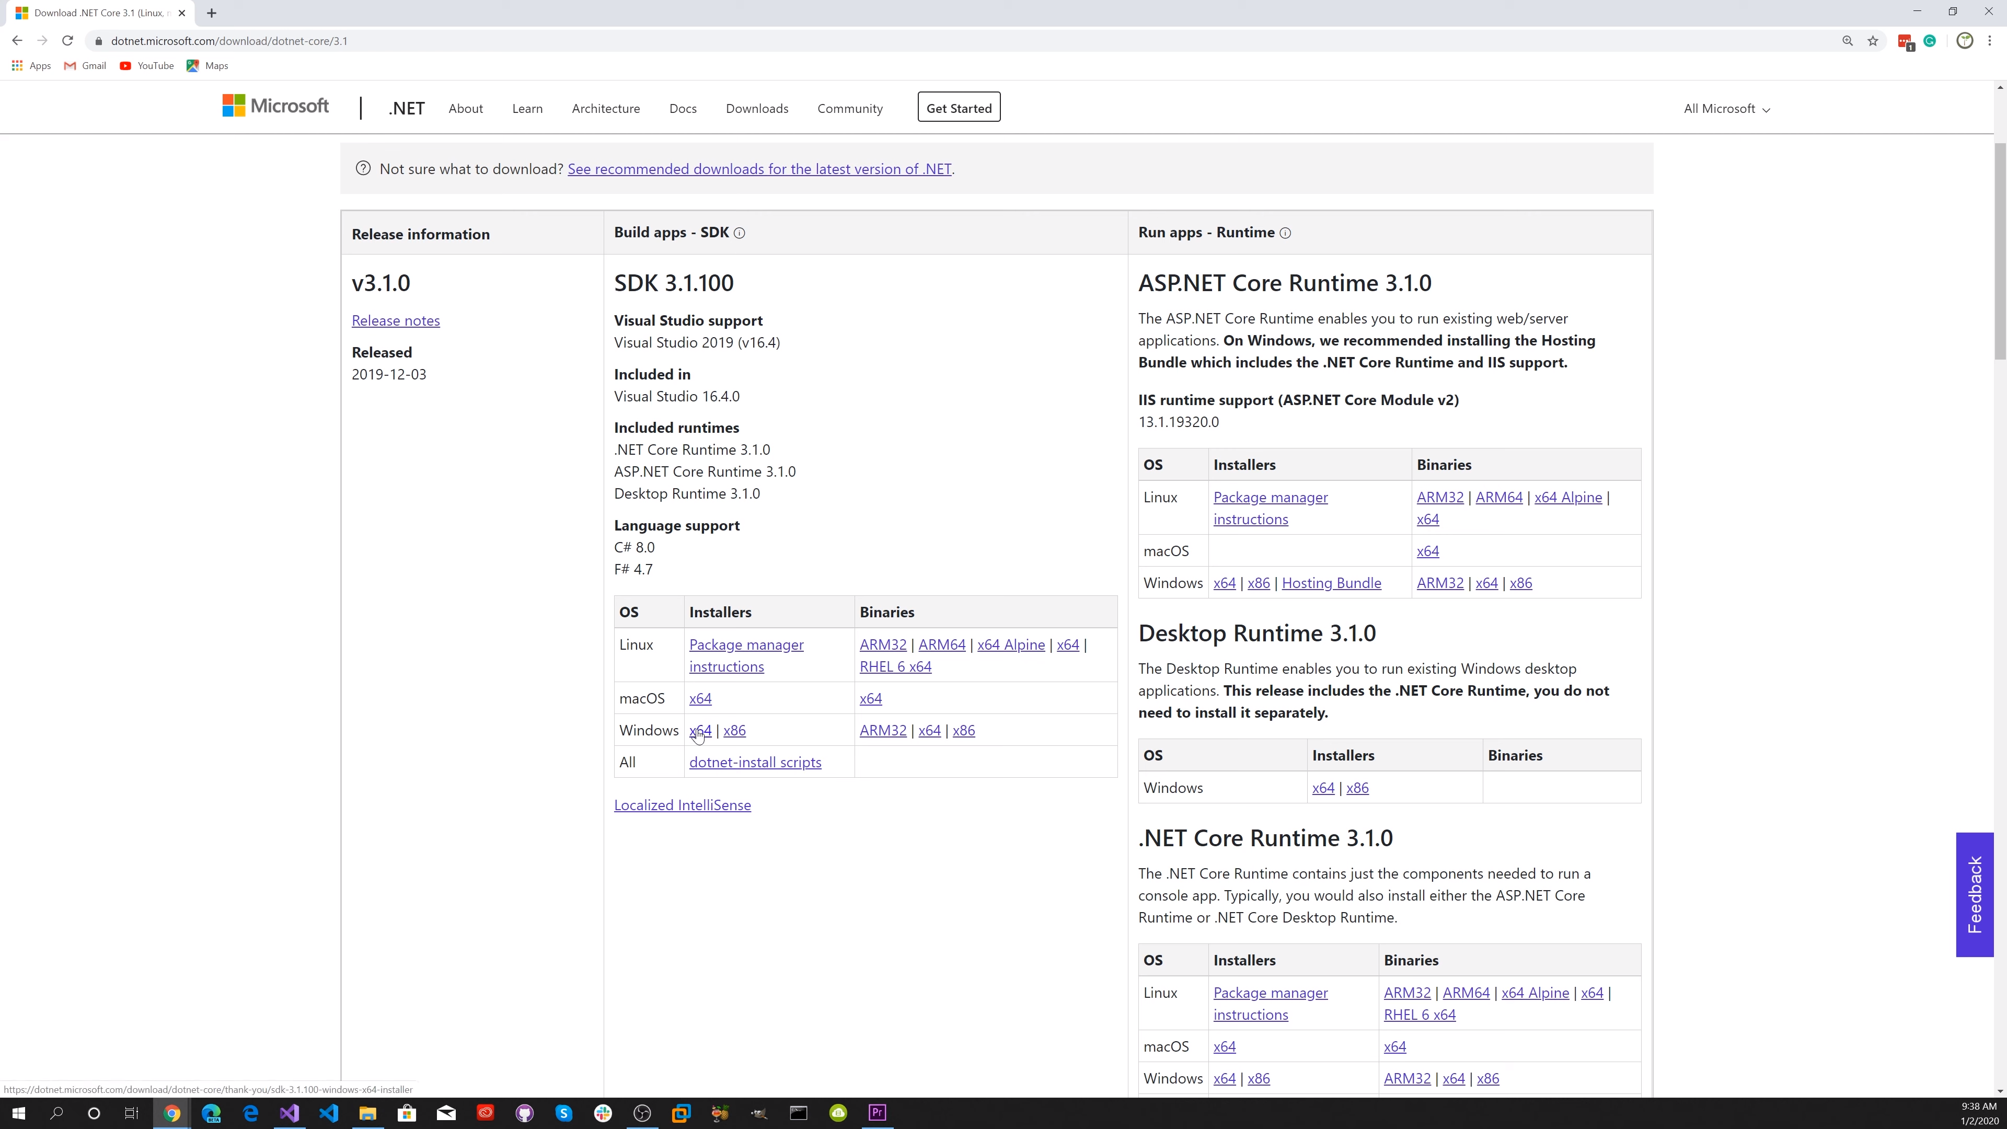Download SDK Windows x86 installer

click(x=735, y=730)
